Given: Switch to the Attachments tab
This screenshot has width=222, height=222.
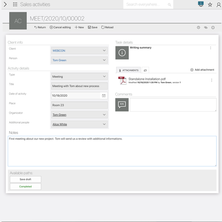Looking at the screenshot, I should pyautogui.click(x=128, y=70).
